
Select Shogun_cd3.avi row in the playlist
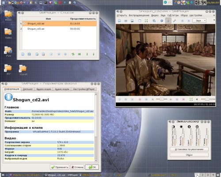[58, 29]
